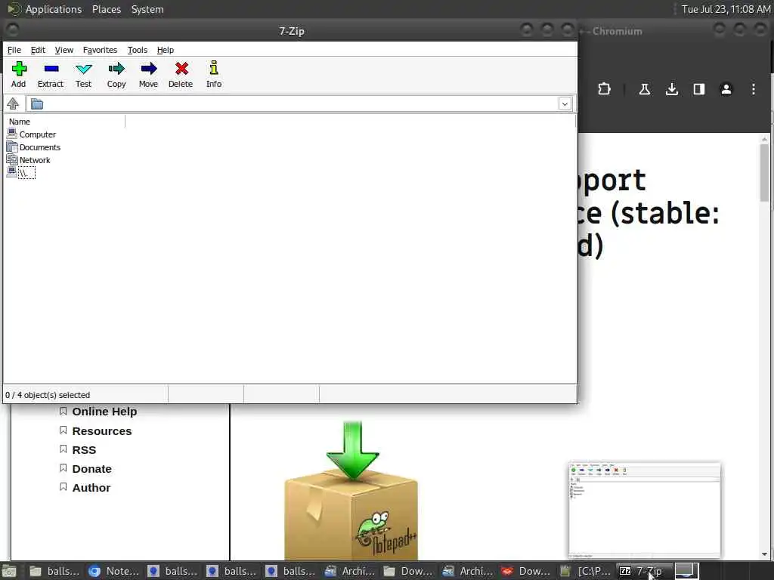Open the Applications menu
The height and width of the screenshot is (580, 774).
tap(54, 9)
